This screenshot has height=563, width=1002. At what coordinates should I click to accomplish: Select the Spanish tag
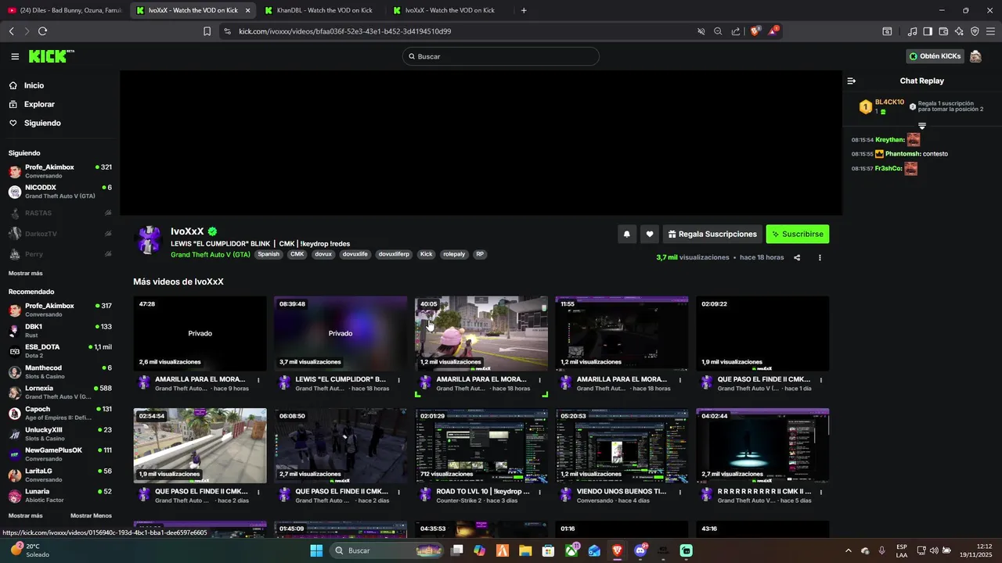click(x=268, y=254)
